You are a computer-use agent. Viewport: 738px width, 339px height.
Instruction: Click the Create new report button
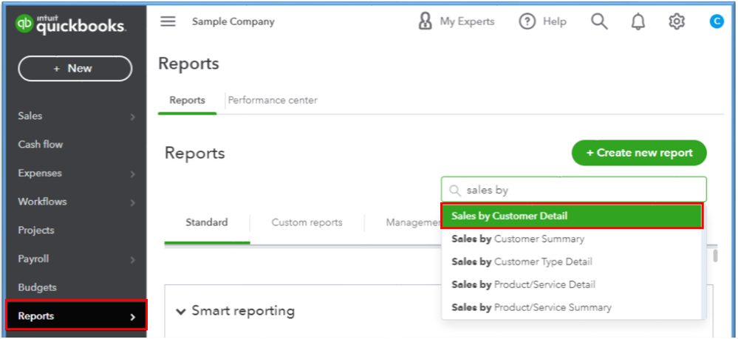coord(639,153)
